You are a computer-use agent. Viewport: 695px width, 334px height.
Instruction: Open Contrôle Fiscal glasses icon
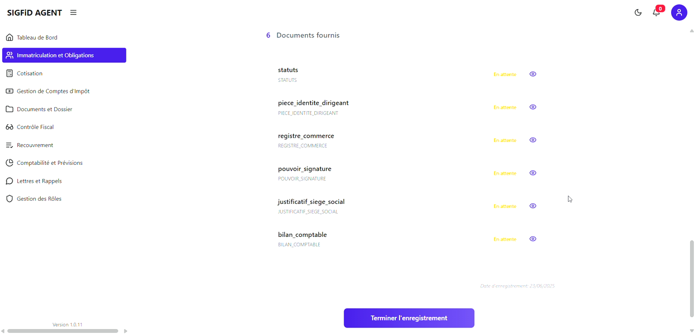(x=9, y=127)
